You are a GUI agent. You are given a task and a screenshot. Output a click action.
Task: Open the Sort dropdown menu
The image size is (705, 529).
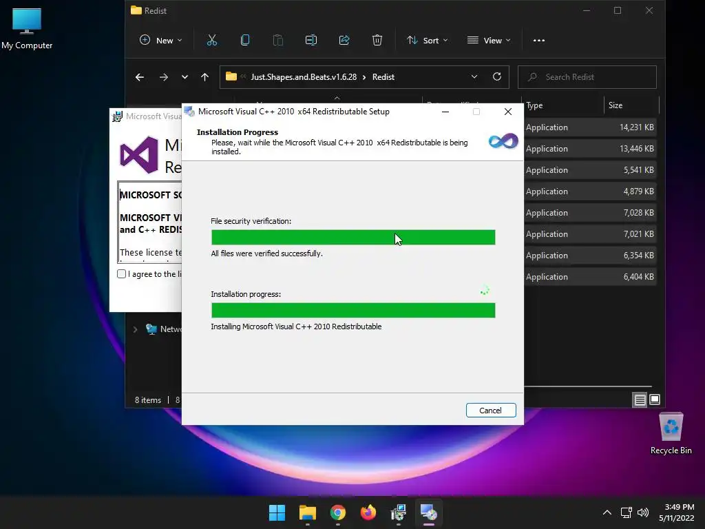pyautogui.click(x=427, y=41)
